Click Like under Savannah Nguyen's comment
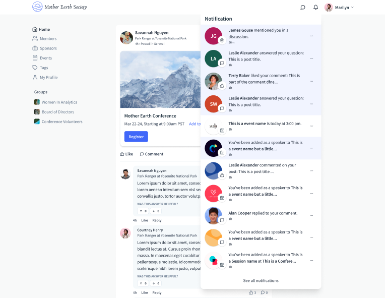Viewport: 385px width, 298px height. (145, 220)
